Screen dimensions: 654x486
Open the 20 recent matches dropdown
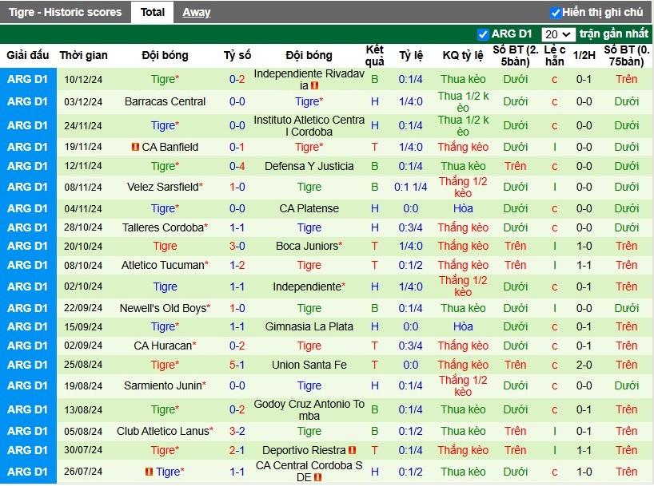pyautogui.click(x=557, y=34)
